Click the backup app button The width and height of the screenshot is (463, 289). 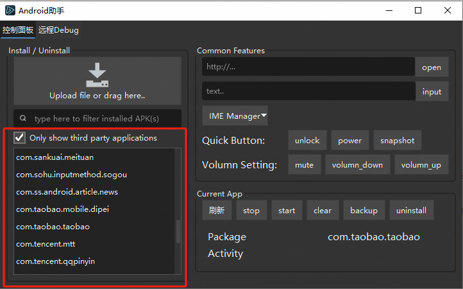(364, 210)
